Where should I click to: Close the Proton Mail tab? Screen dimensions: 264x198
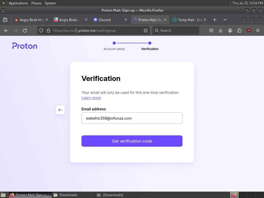point(165,20)
